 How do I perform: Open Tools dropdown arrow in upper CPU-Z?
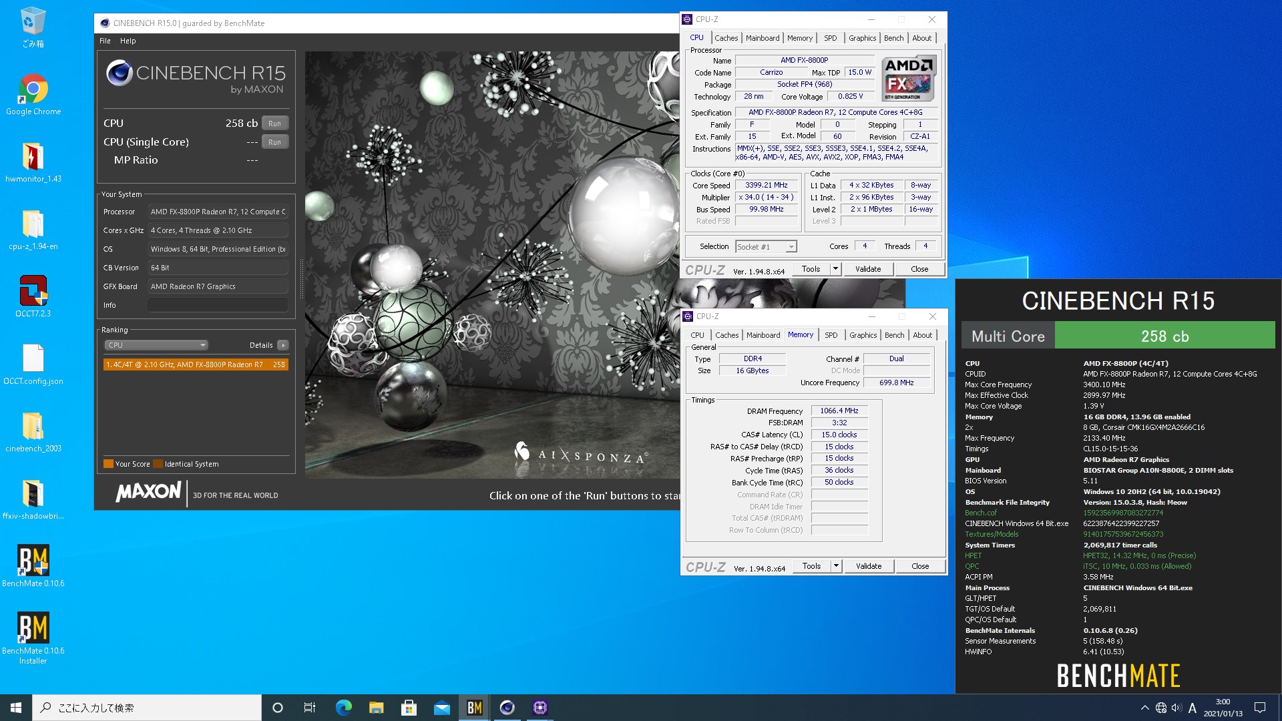pos(835,269)
